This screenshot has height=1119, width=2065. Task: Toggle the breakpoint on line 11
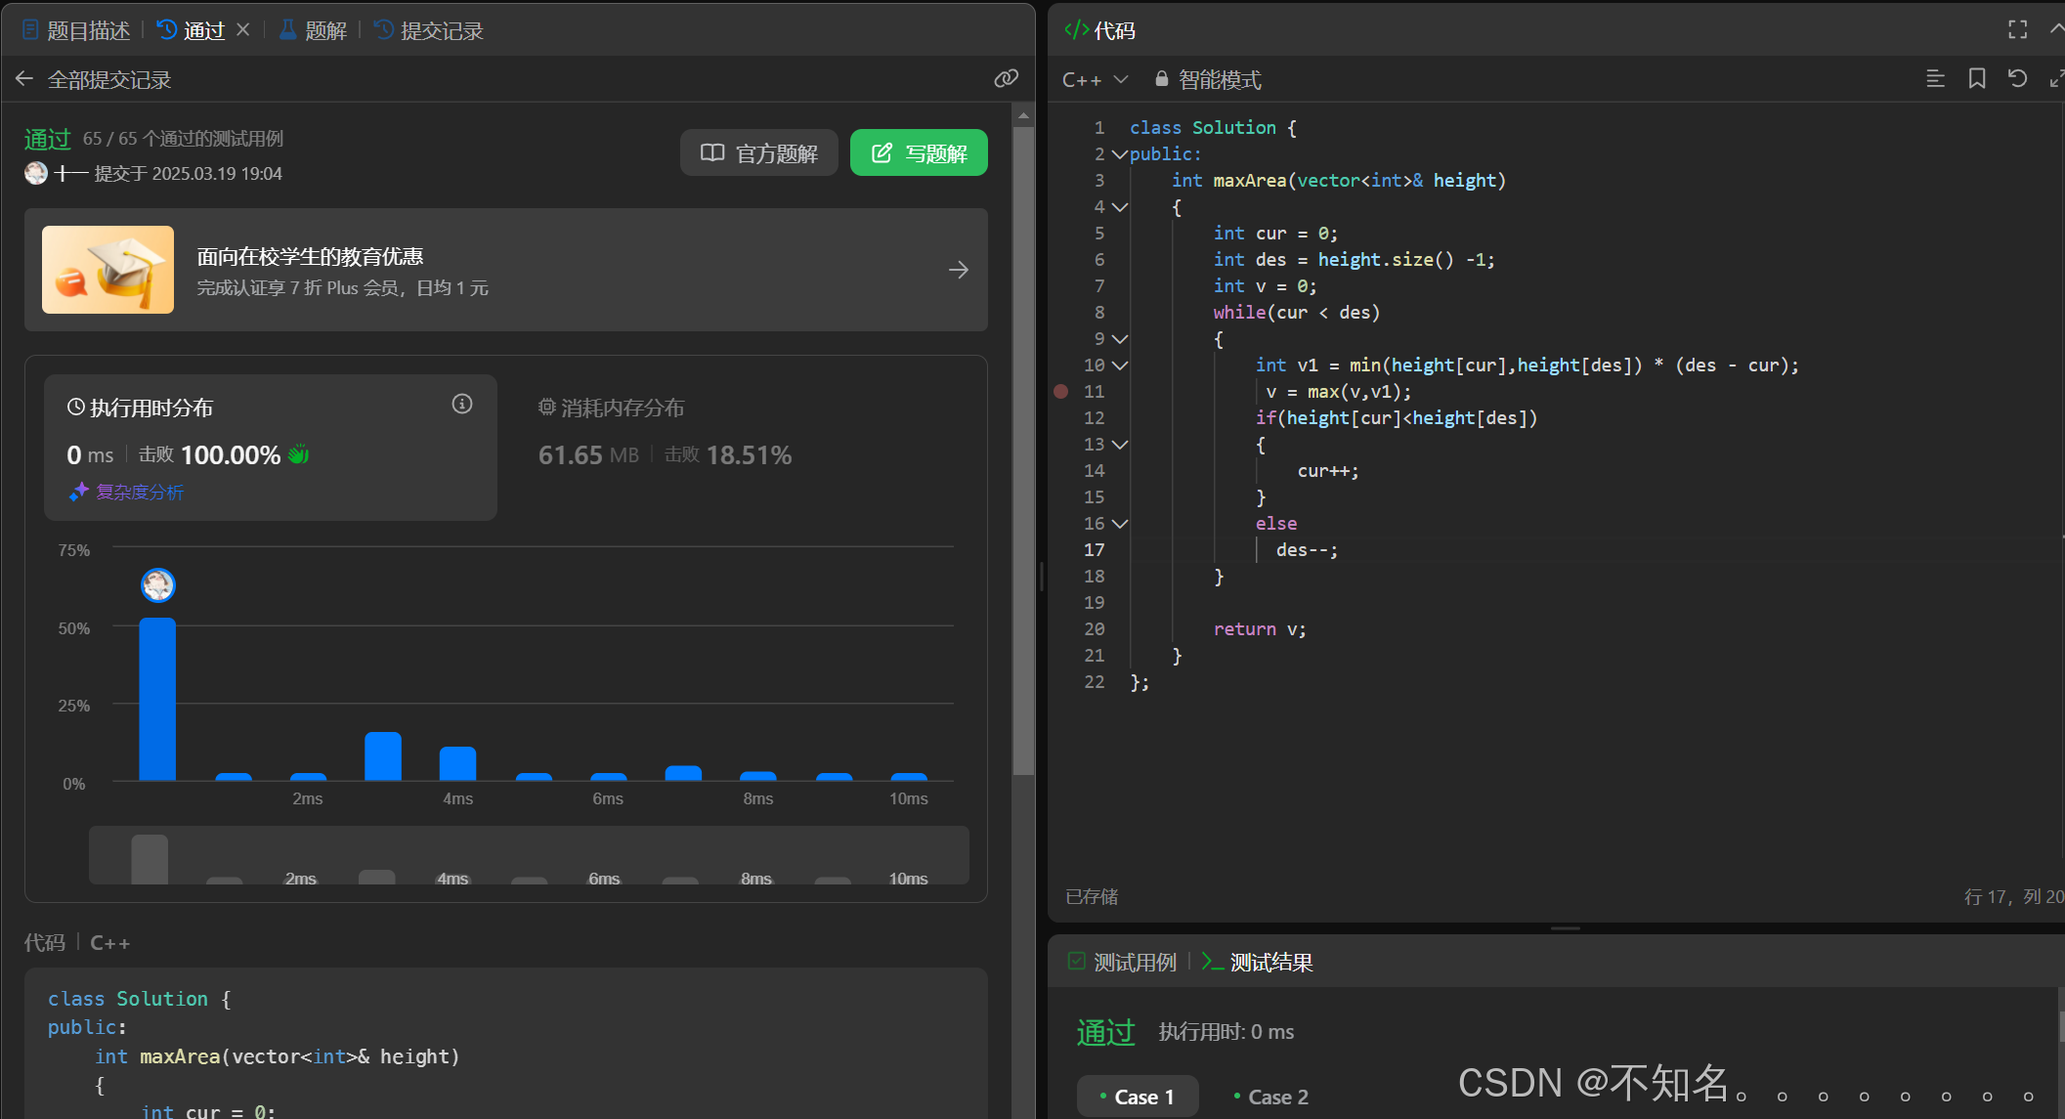pyautogui.click(x=1061, y=392)
